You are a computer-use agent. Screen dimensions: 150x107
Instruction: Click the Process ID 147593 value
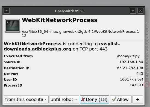(136, 85)
